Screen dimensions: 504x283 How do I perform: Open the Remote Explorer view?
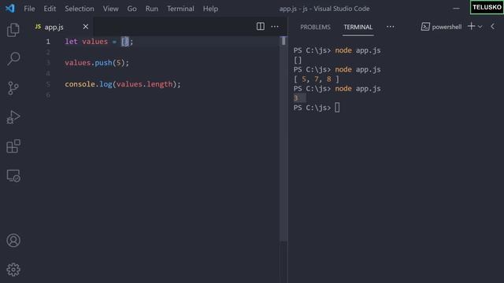point(13,175)
